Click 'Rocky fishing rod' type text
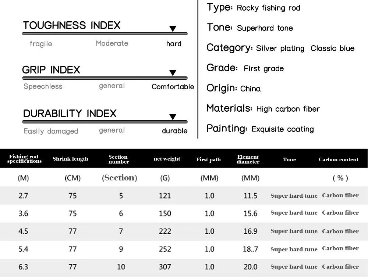 tap(268, 8)
